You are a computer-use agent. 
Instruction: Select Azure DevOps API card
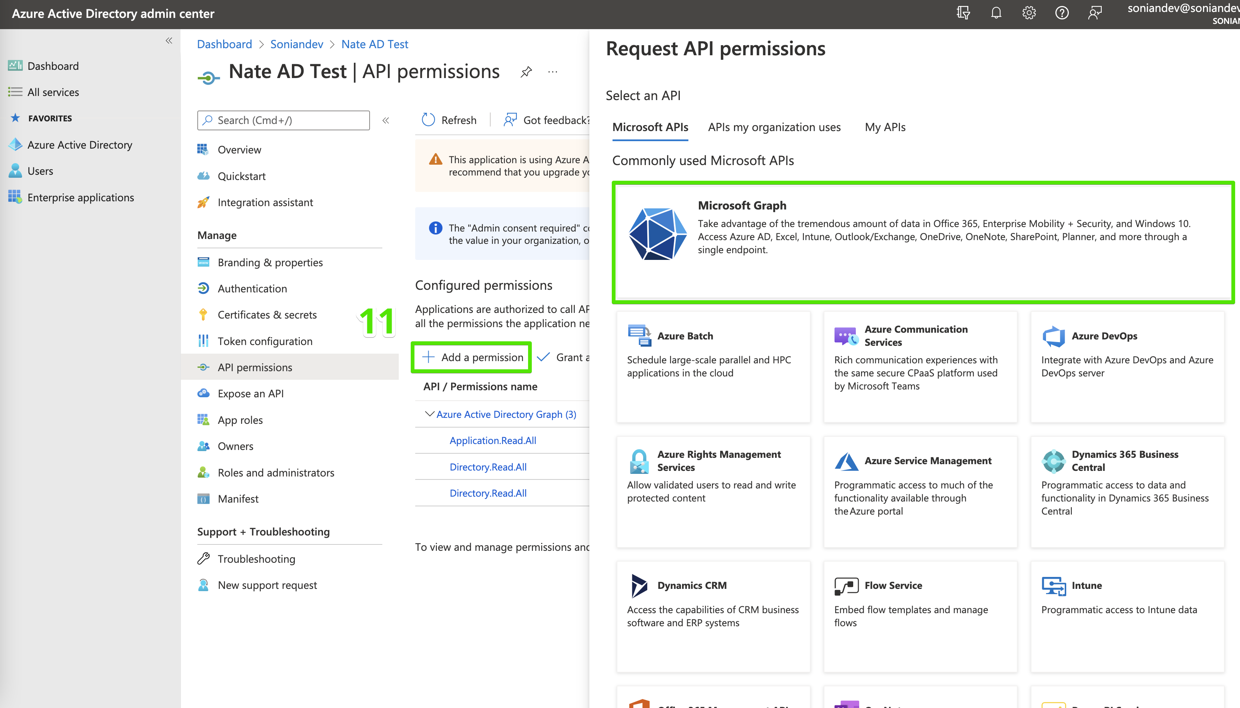click(x=1128, y=367)
